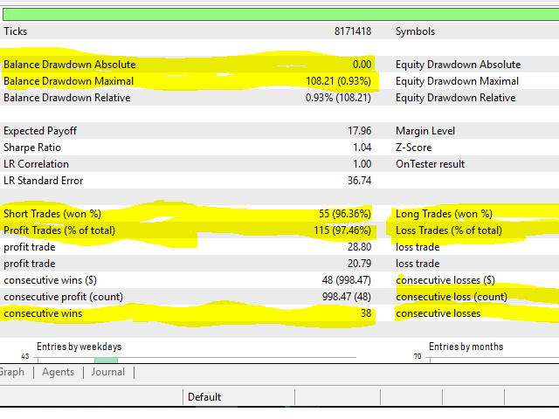
Task: Select Balance Drawdown Absolute label
Action: [70, 65]
